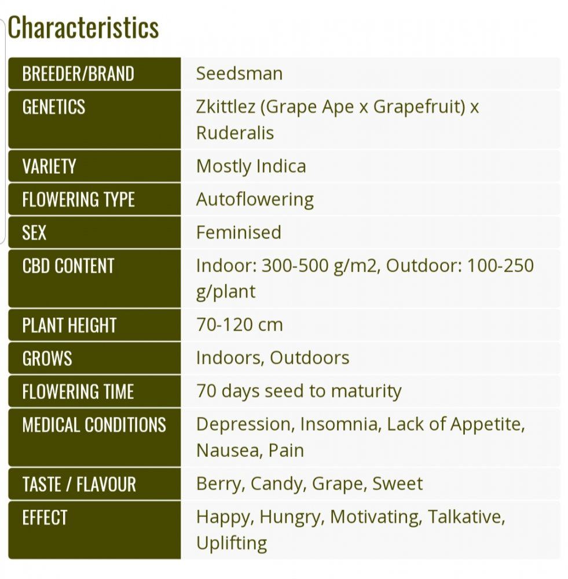This screenshot has height=579, width=568.
Task: Select the CBD CONTENT label cell
Action: pyautogui.click(x=94, y=279)
